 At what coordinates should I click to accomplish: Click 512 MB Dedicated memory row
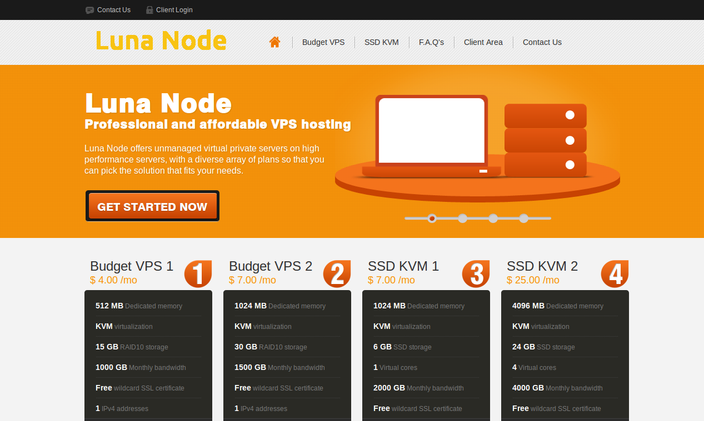(148, 306)
